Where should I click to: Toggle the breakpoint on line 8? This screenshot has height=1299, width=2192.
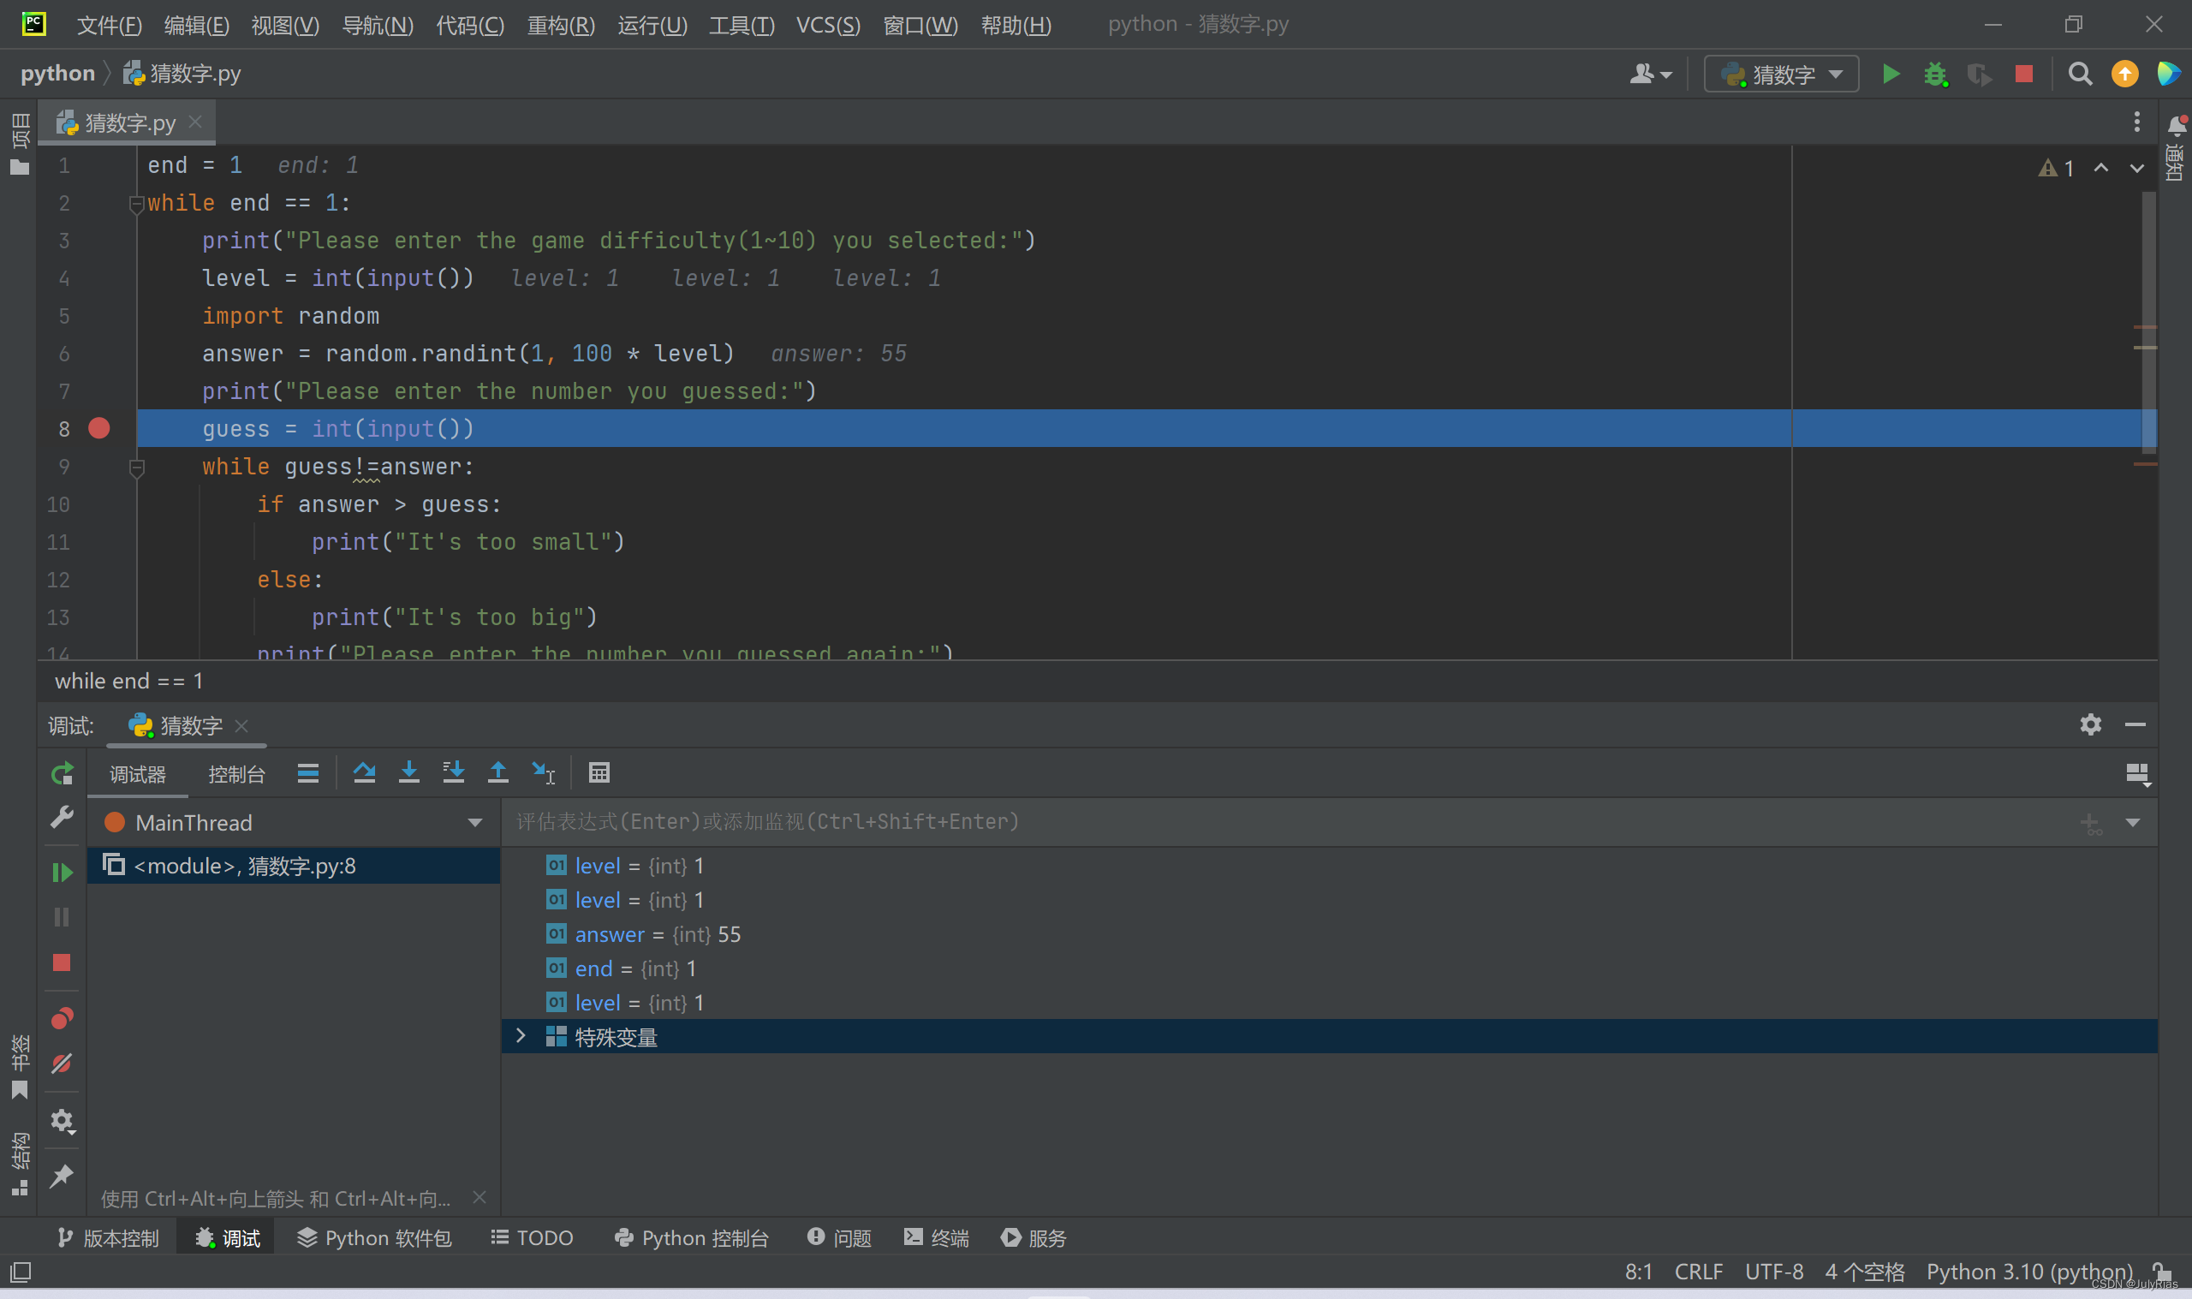coord(98,428)
